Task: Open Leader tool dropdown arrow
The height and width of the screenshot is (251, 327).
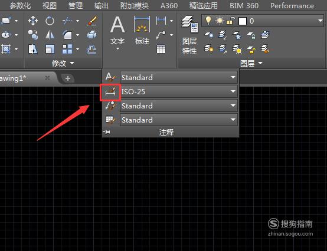Action: [171, 35]
